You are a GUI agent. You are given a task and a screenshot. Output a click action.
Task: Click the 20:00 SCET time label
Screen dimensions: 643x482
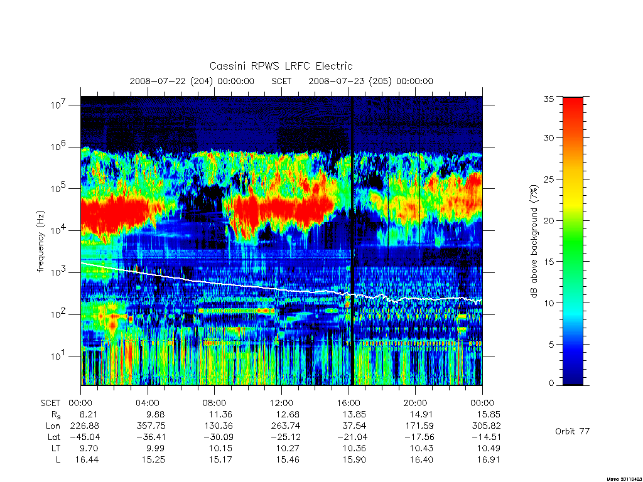(x=416, y=403)
